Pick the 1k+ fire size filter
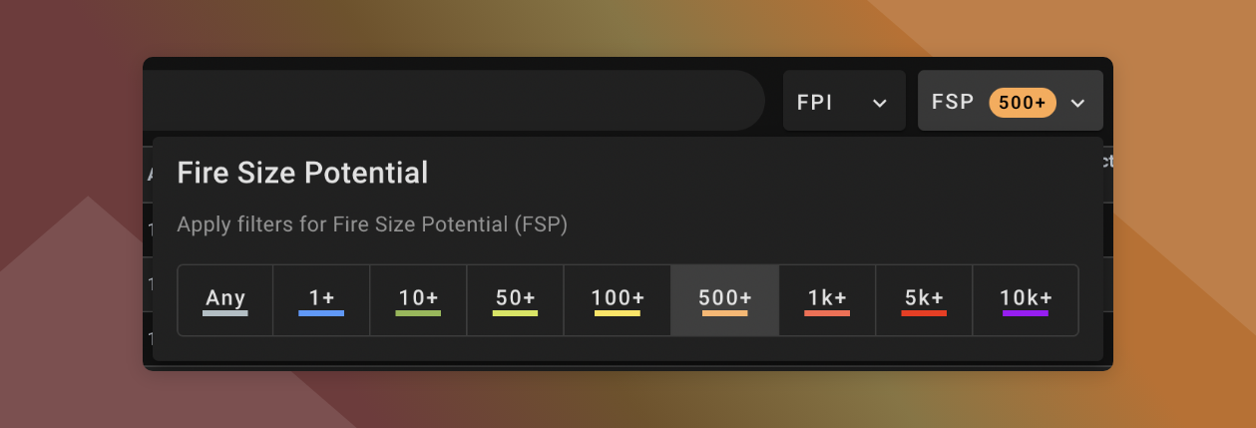 (x=827, y=299)
